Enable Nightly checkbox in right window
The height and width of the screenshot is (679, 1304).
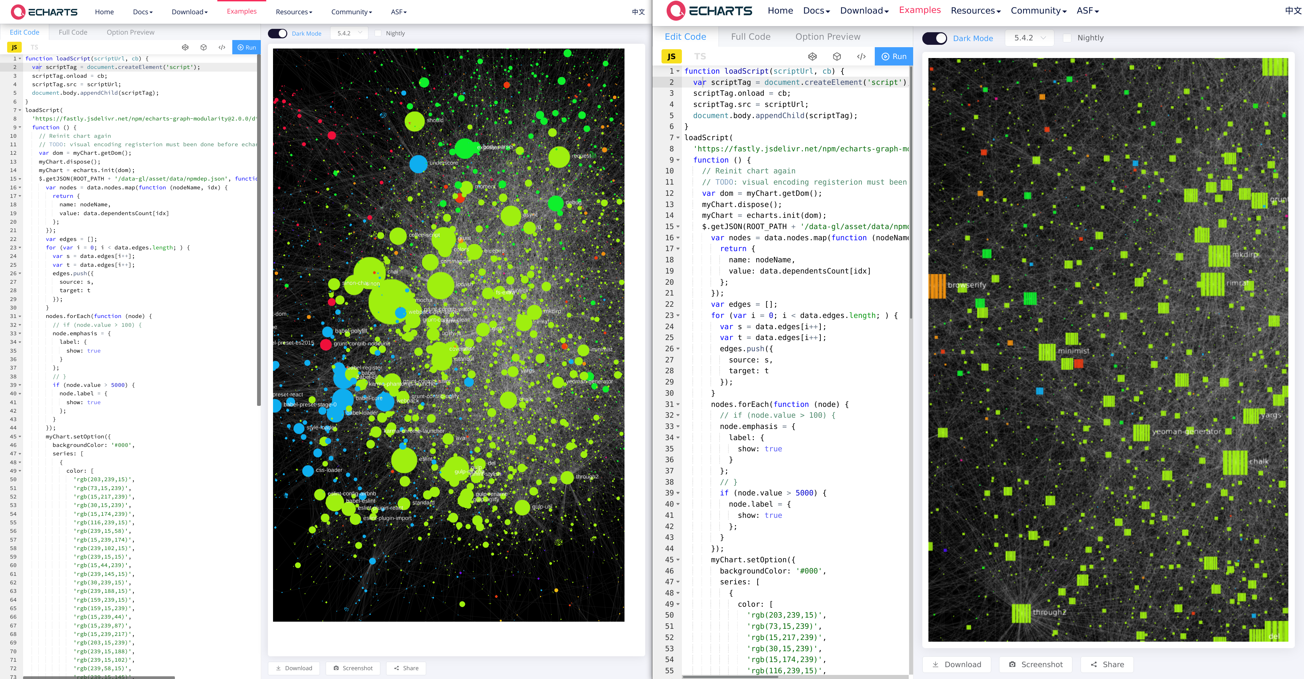tap(1067, 38)
